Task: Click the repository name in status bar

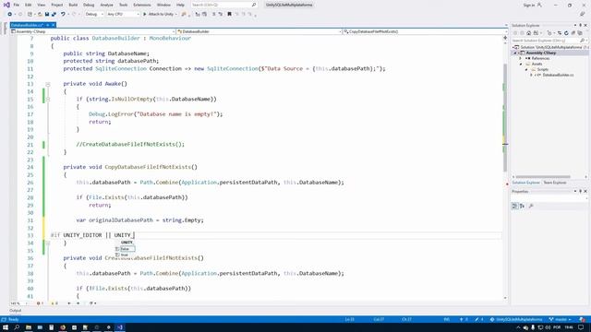Action: click(x=515, y=319)
